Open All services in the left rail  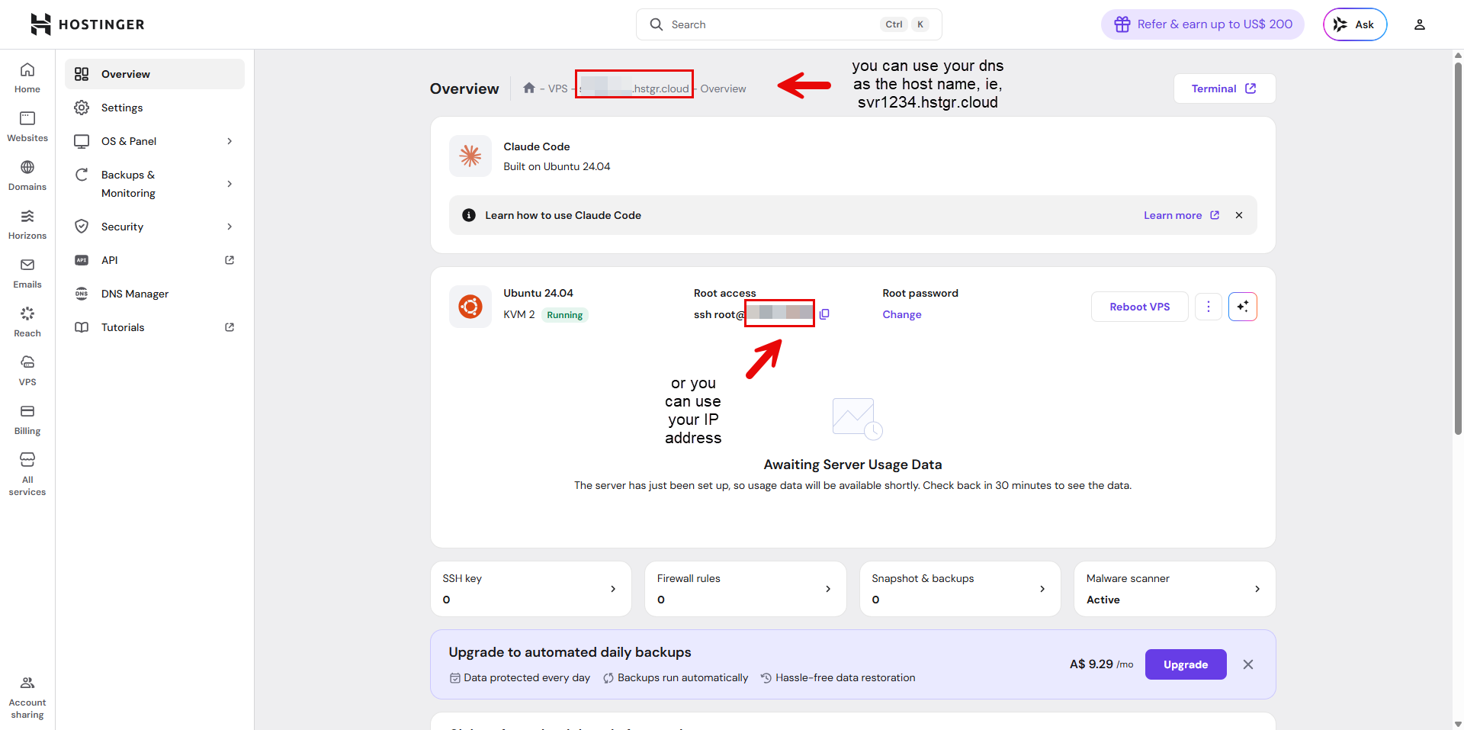tap(27, 474)
